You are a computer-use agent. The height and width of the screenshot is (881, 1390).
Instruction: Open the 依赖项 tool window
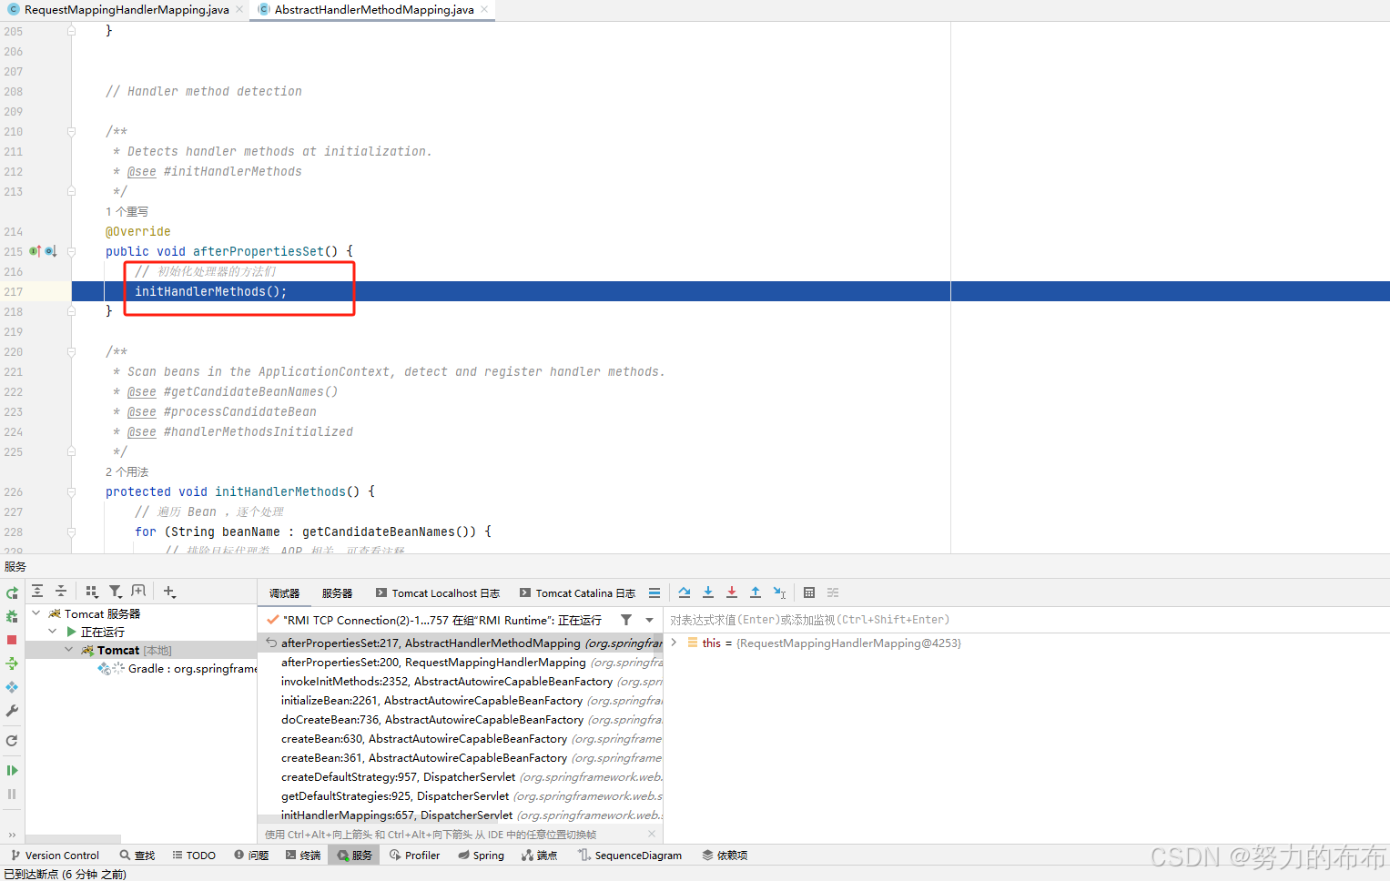point(725,856)
